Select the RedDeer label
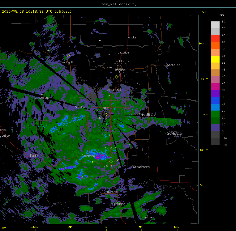The image size is (236, 231). click(x=120, y=70)
